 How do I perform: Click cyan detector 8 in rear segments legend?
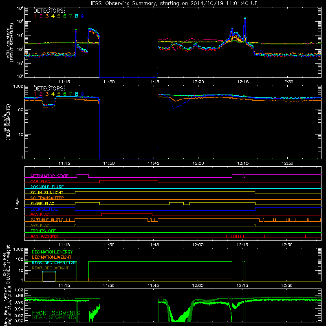coord(77,94)
